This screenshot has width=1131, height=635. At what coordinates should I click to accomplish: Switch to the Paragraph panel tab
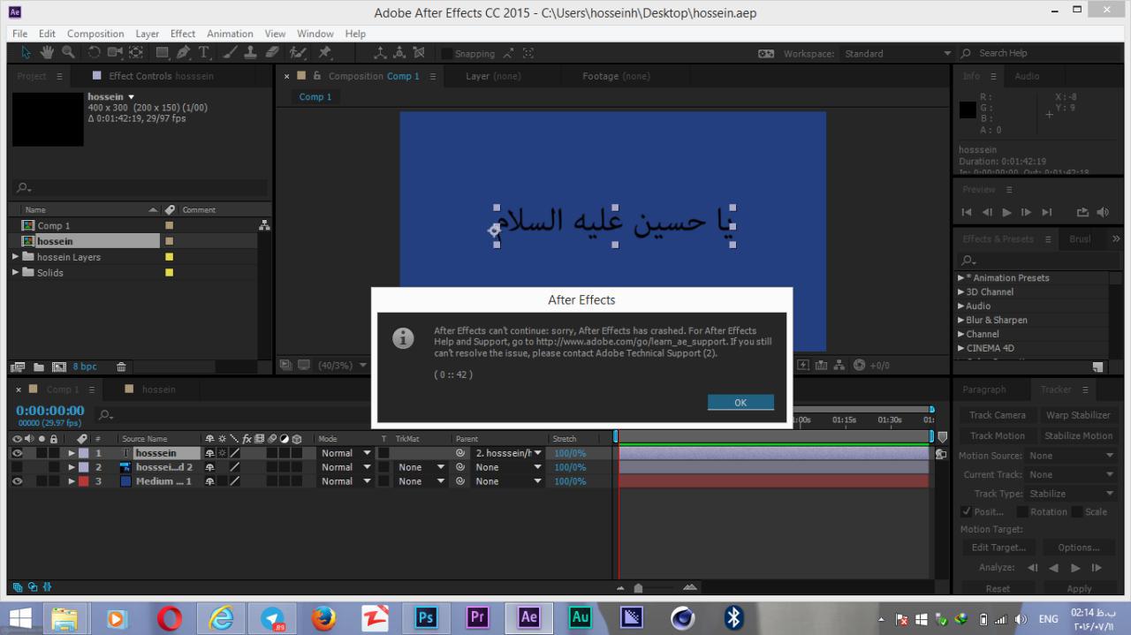[983, 389]
